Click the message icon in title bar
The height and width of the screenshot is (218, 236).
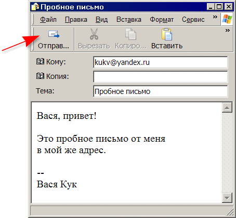(x=35, y=7)
